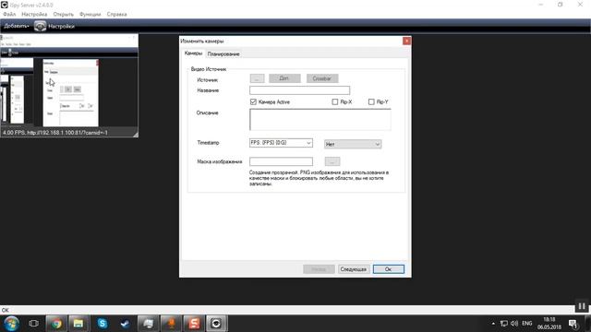Toggle the Камера Active checkbox
The image size is (591, 332).
[253, 101]
